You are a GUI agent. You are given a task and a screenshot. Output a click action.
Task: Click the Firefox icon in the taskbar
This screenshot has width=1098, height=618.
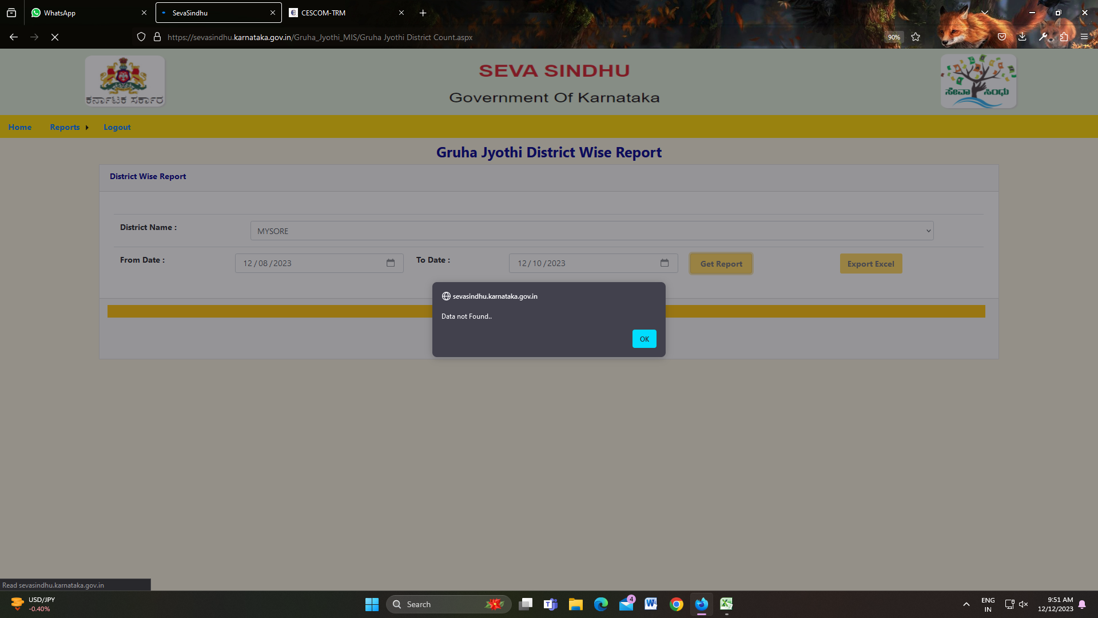702,604
